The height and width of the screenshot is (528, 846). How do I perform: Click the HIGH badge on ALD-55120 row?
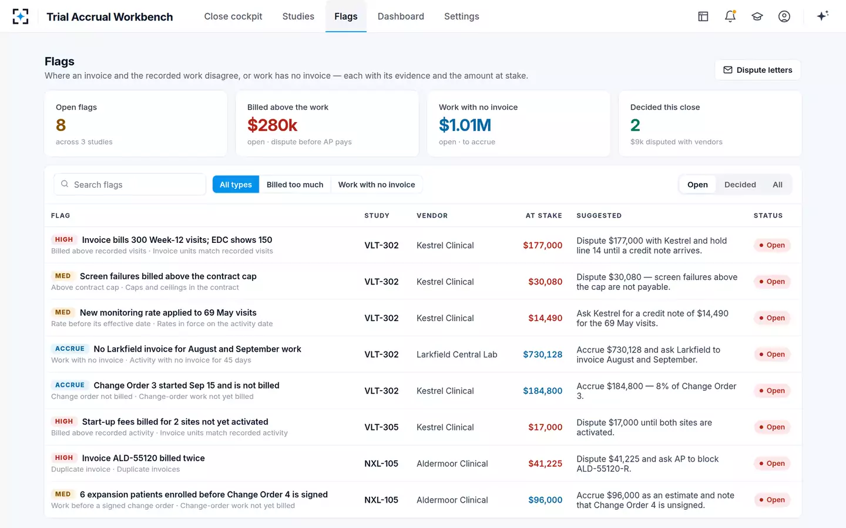point(64,458)
